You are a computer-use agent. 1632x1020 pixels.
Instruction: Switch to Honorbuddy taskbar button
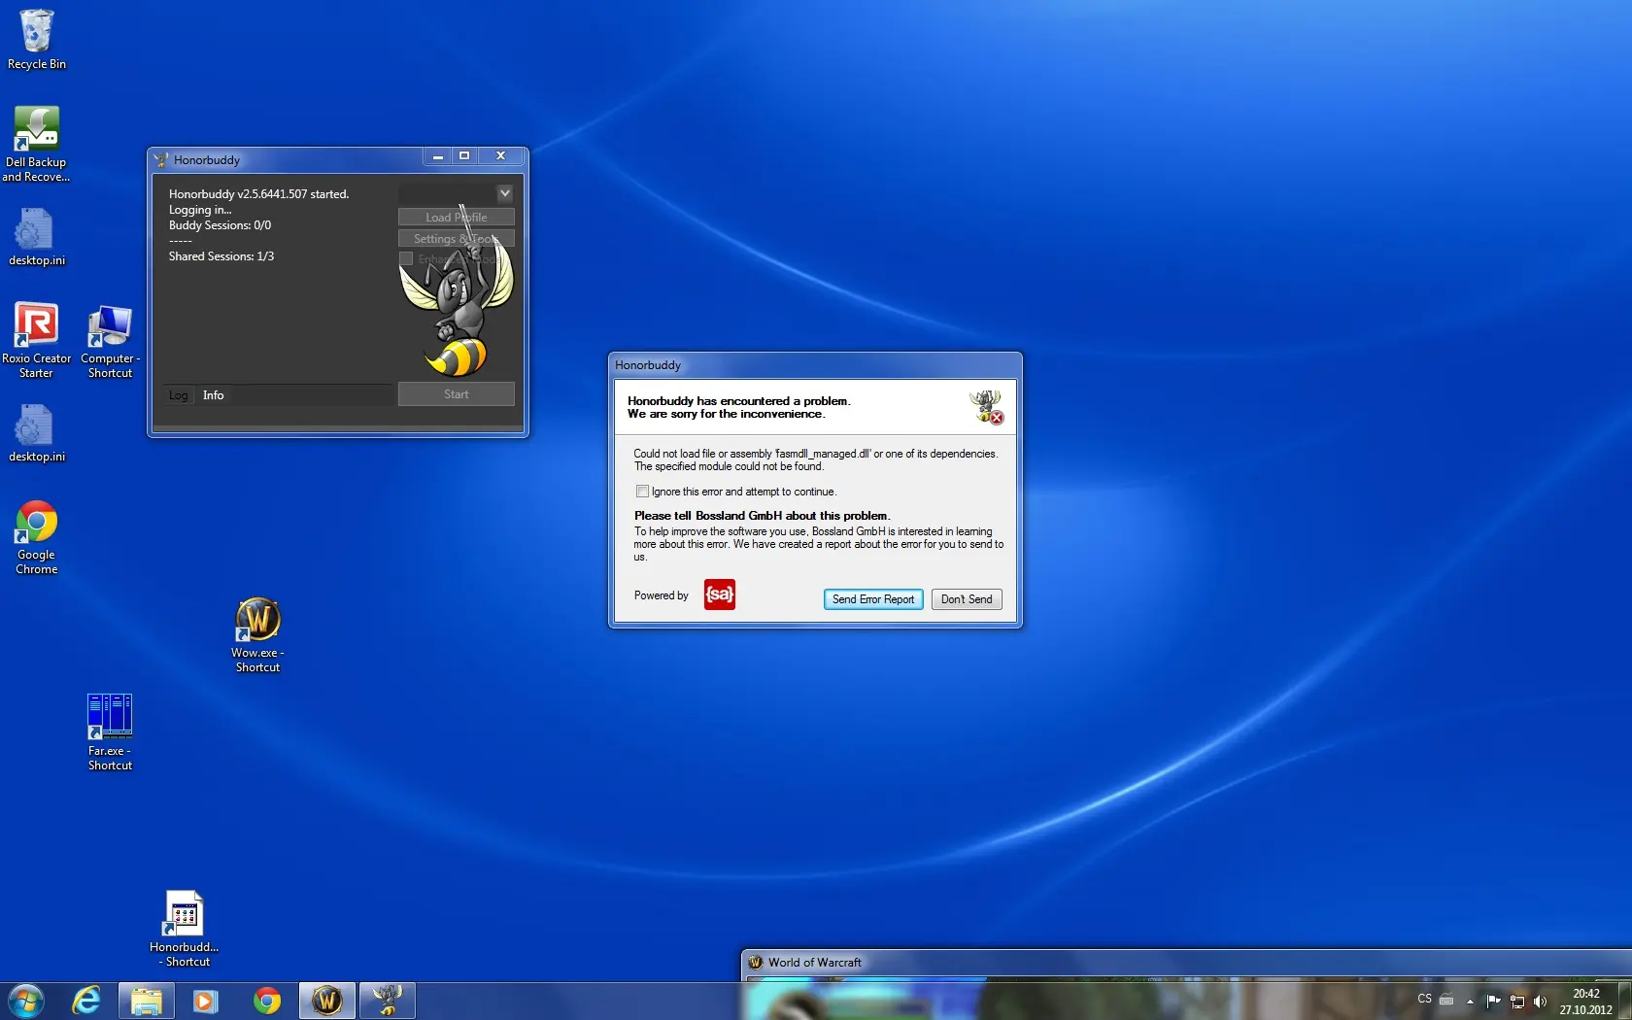tap(388, 1001)
